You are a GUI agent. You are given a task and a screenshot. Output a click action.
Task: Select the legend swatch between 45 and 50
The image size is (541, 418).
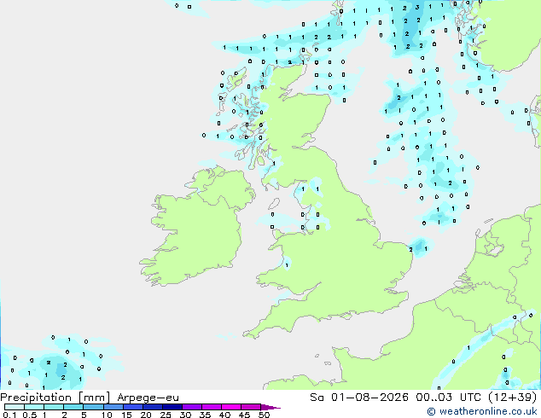pos(251,407)
